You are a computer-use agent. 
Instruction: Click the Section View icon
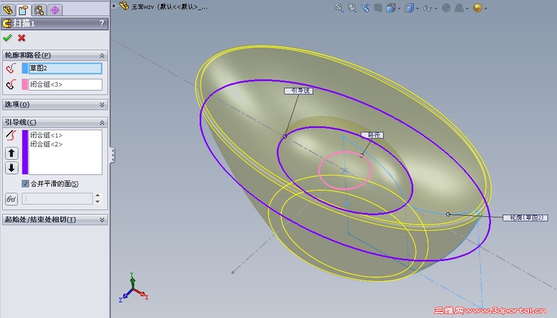click(x=377, y=8)
